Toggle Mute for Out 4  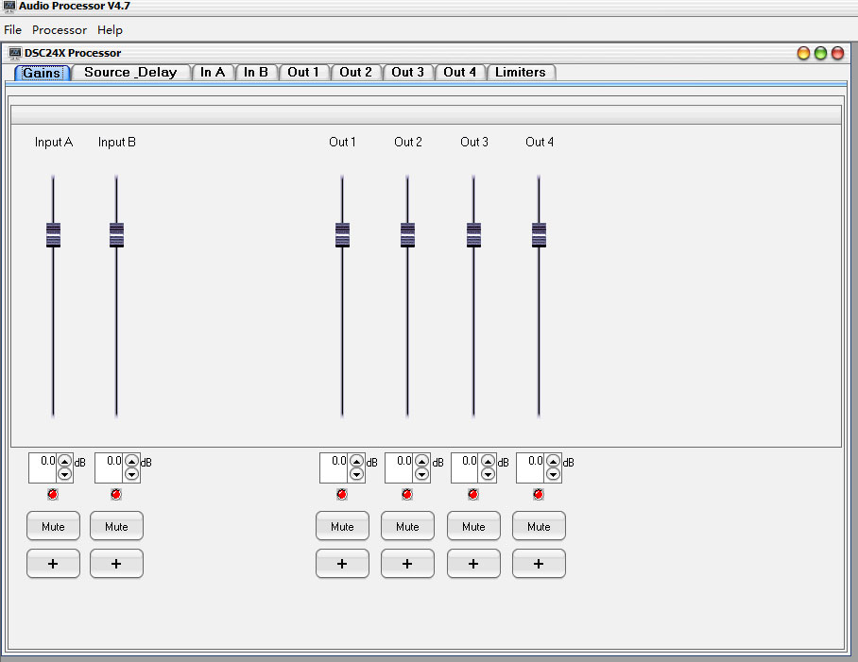[x=539, y=526]
